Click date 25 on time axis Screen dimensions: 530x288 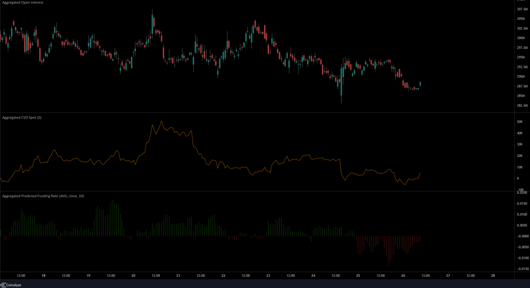pos(358,276)
